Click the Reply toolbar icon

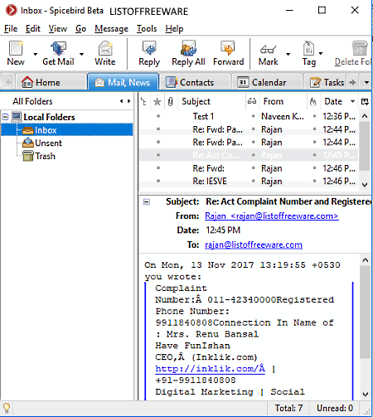tap(149, 48)
